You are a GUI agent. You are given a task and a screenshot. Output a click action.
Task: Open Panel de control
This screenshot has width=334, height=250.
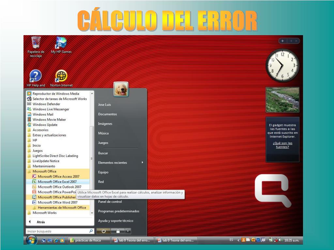pyautogui.click(x=110, y=201)
